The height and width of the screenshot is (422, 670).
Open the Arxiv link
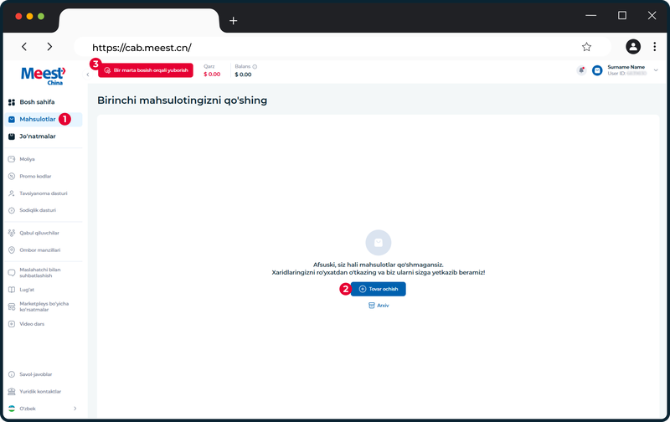click(379, 306)
